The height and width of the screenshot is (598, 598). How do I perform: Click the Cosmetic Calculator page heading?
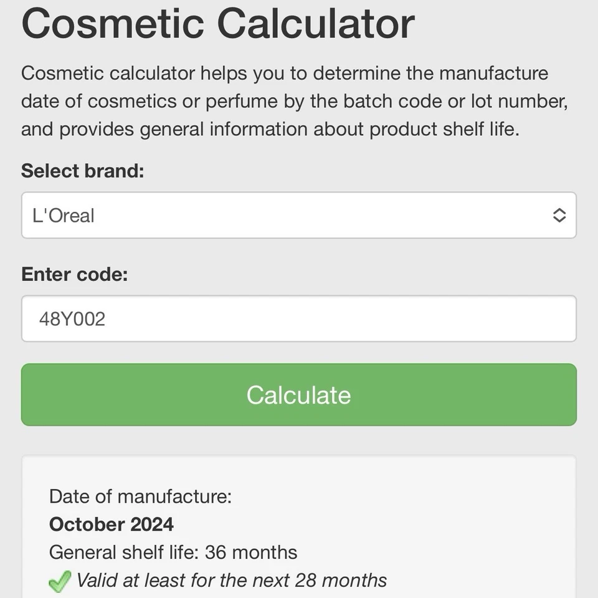tap(218, 24)
